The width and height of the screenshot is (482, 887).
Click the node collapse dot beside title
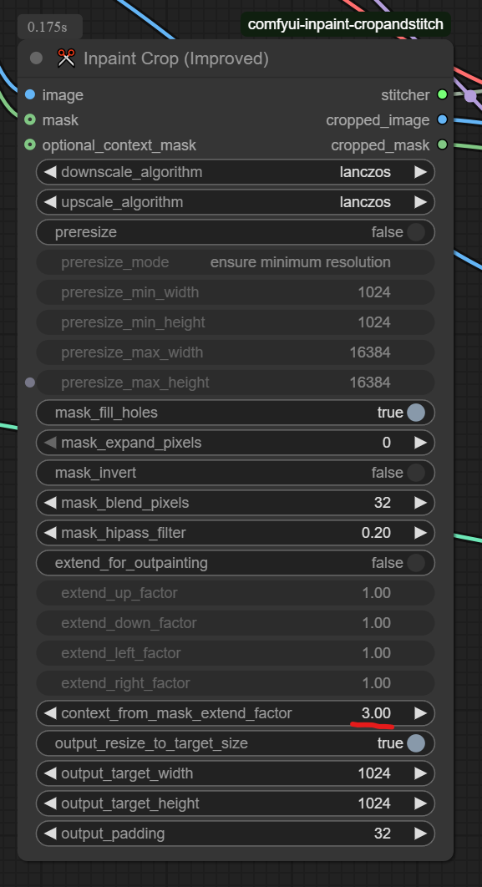pyautogui.click(x=36, y=58)
